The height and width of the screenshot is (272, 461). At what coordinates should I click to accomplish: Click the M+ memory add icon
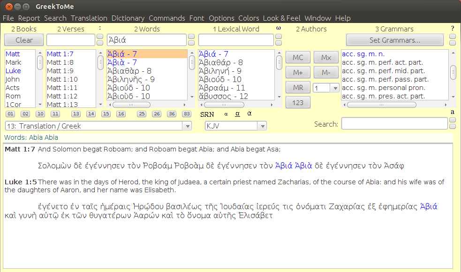(x=298, y=72)
